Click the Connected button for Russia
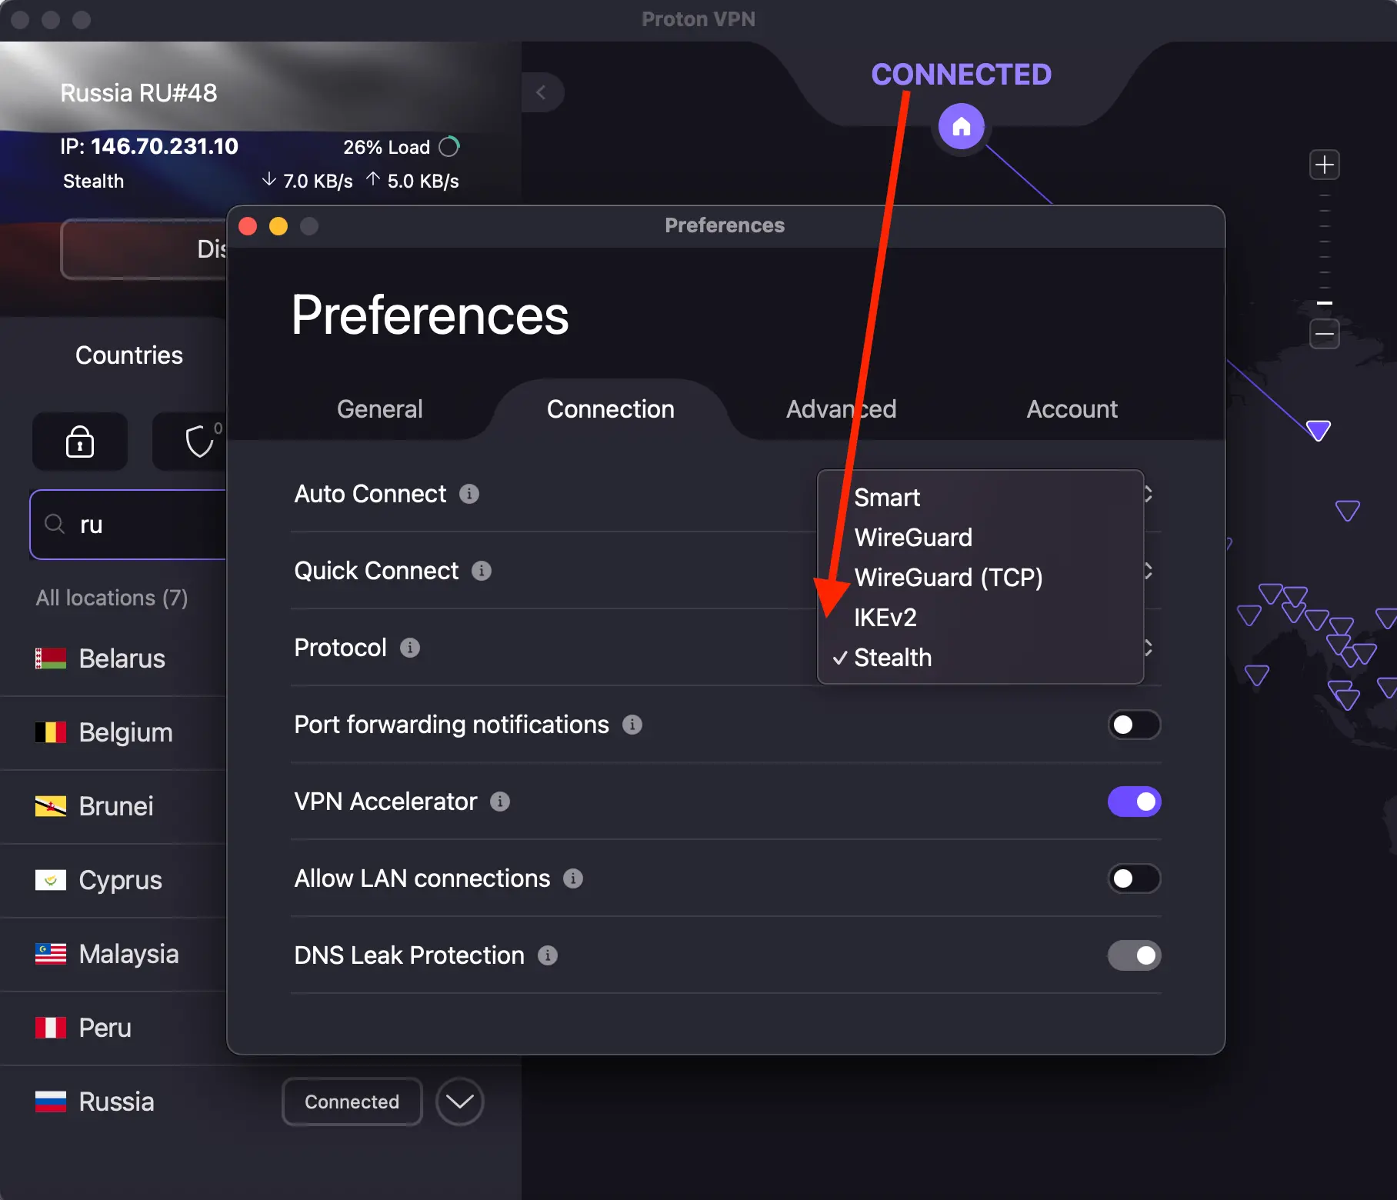This screenshot has width=1397, height=1200. 352,1102
